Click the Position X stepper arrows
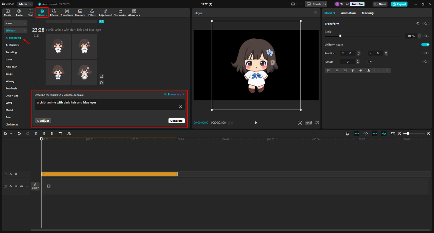Screen dimensions: 434x233 click(x=359, y=53)
